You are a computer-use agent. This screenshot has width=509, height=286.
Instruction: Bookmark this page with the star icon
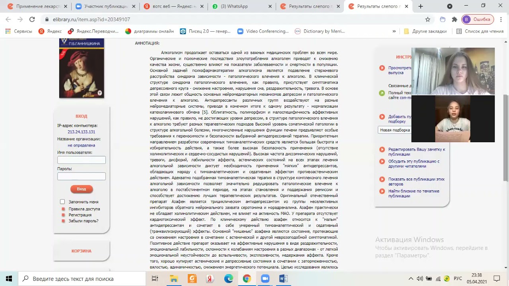click(428, 19)
